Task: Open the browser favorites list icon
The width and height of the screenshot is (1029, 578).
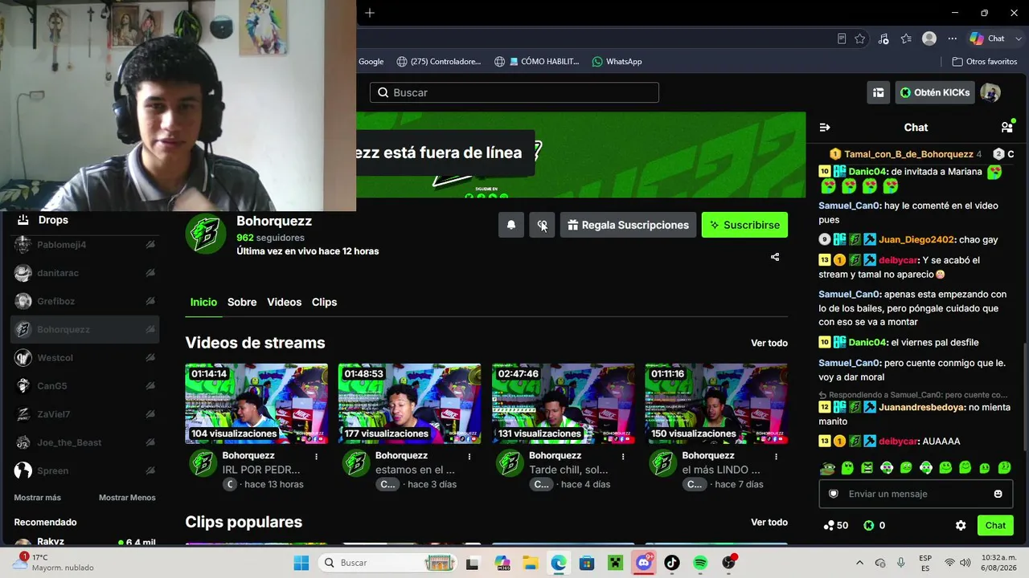Action: pyautogui.click(x=907, y=39)
